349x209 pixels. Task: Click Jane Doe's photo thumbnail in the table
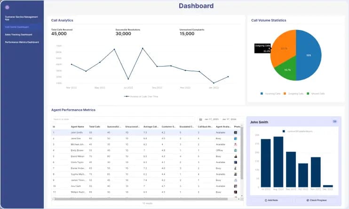point(236,139)
